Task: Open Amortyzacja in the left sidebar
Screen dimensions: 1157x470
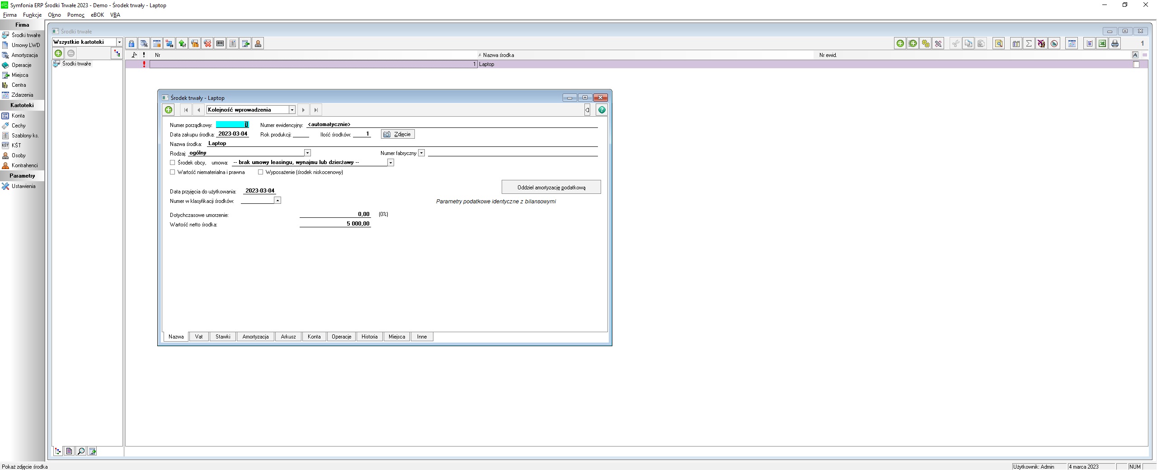Action: (x=24, y=55)
